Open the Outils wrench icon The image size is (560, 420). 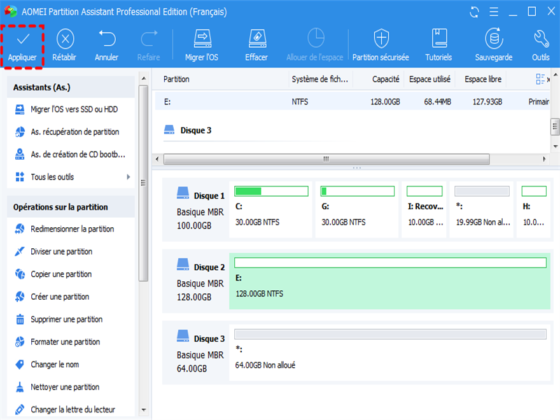(541, 40)
